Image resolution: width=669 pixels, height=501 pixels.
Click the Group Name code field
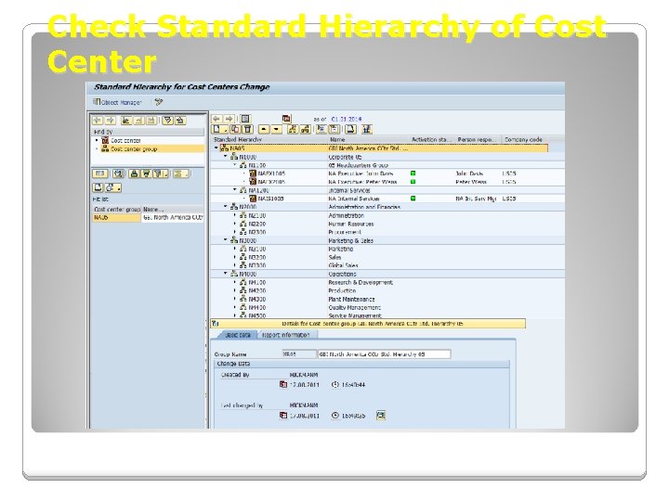pyautogui.click(x=298, y=354)
